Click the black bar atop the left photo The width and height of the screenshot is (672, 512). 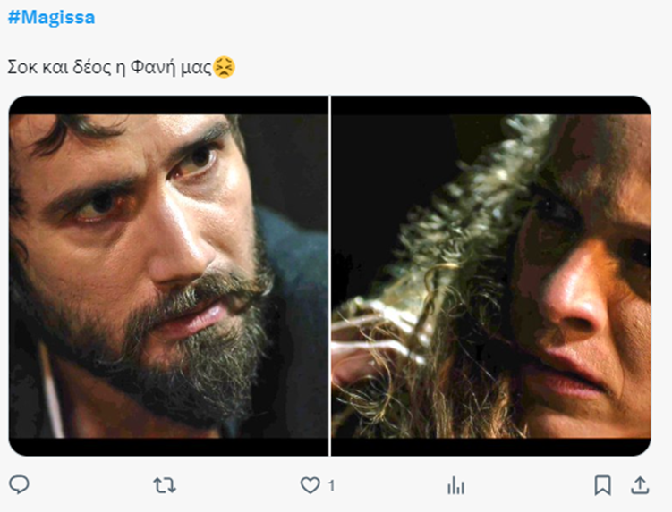(168, 105)
